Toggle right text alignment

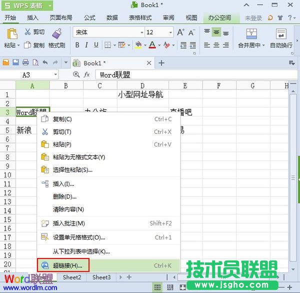pos(226,45)
